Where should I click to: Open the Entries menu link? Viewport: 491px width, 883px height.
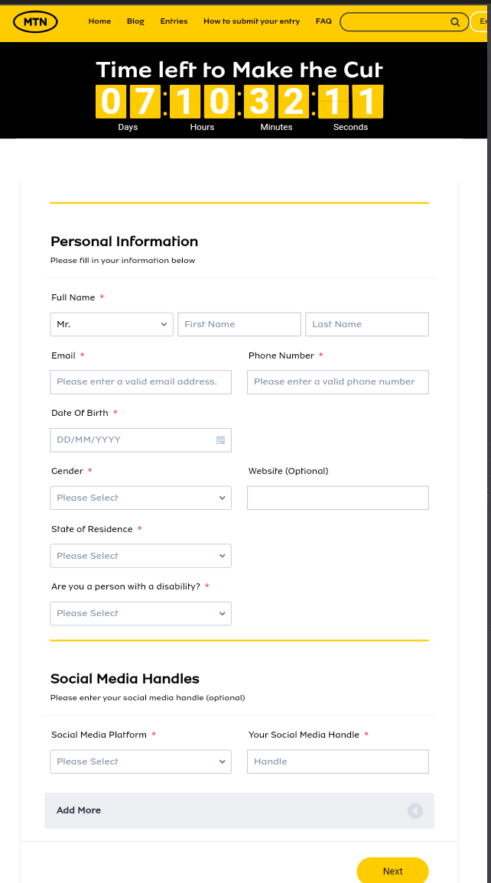pos(174,21)
